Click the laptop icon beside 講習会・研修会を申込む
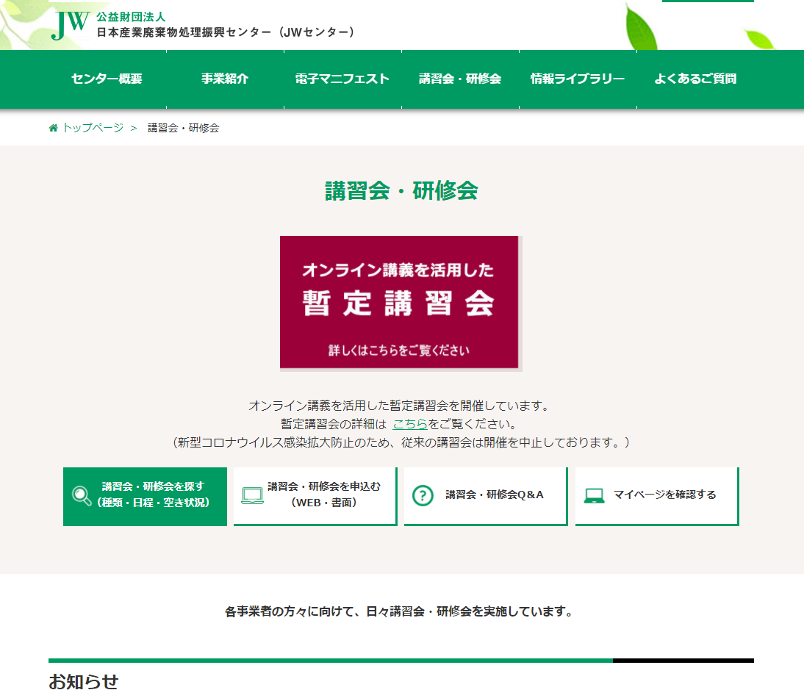 [252, 496]
